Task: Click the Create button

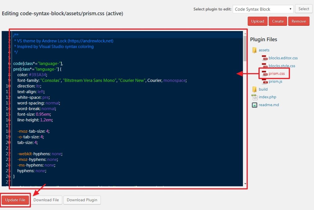Action: [x=278, y=21]
